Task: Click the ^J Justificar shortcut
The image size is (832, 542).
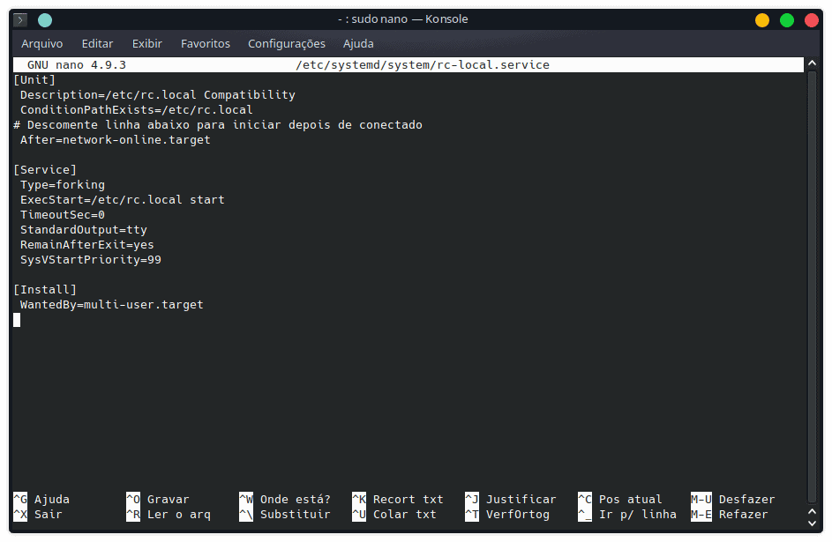Action: pos(511,499)
